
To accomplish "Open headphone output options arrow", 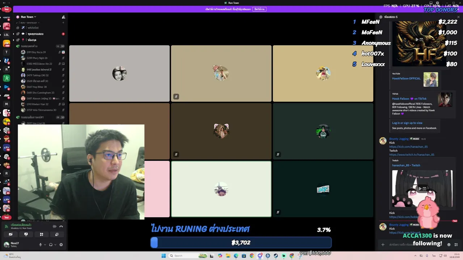I will click(x=55, y=244).
